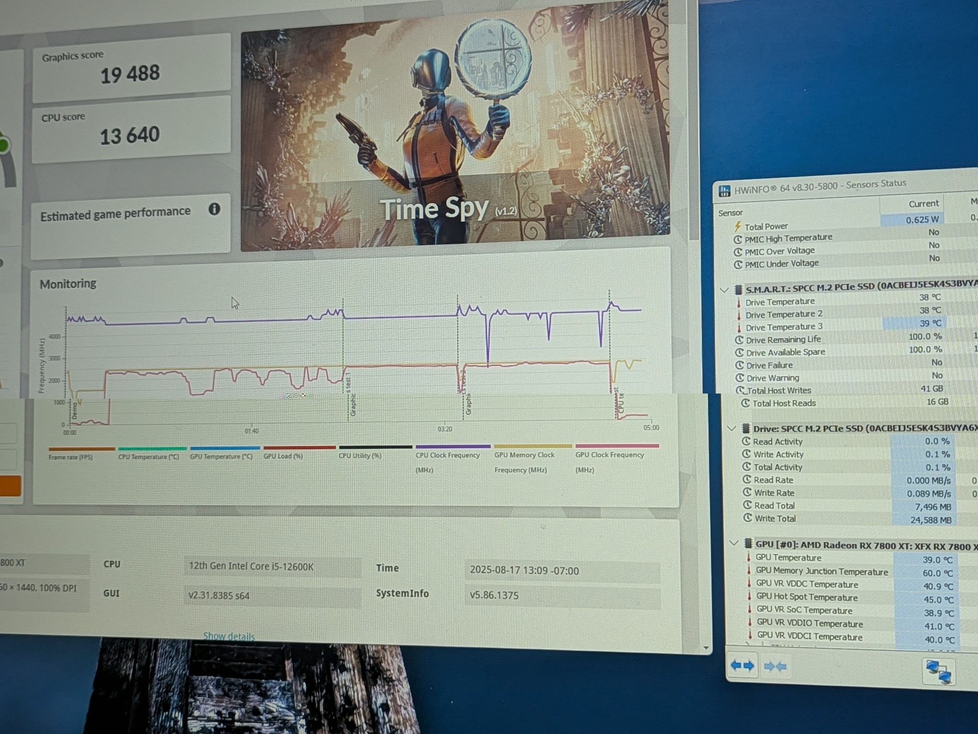The height and width of the screenshot is (734, 978).
Task: Click the Frame rate (FPS) legend color bar
Action: (x=82, y=449)
